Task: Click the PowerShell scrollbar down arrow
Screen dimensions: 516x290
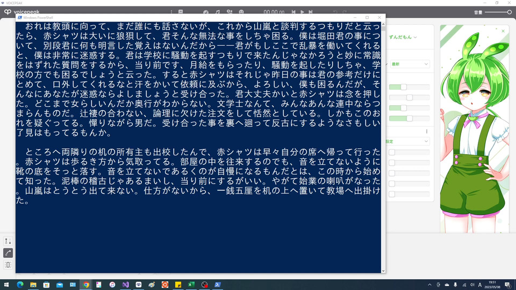Action: click(383, 271)
